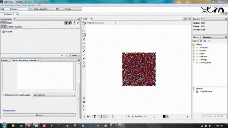Click the #52acff unique color swatch
Image resolution: width=228 pixels, height=128 pixels.
4,32
